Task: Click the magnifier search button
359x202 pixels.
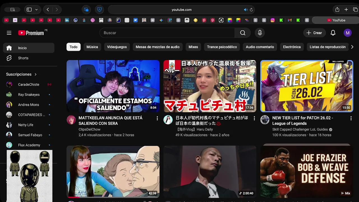Action: [x=243, y=33]
